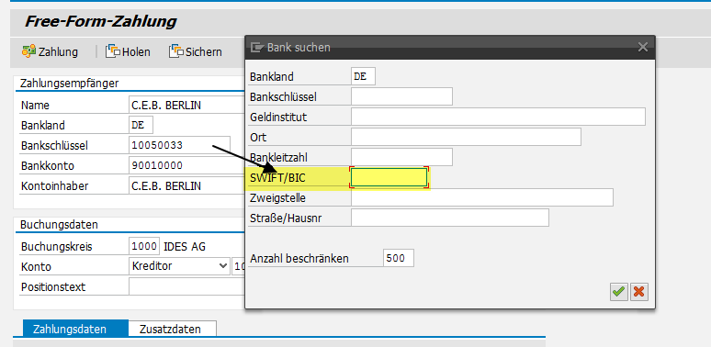Viewport: 711px width, 347px height.
Task: Focus the SWIFT/BIC input field
Action: click(389, 177)
